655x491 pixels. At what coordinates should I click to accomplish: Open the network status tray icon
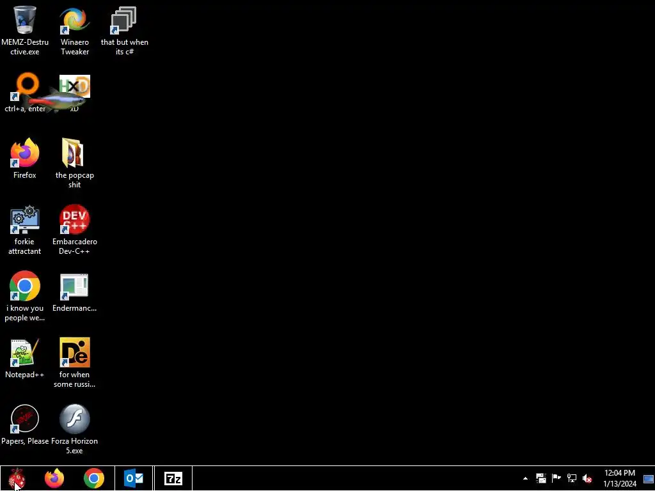pos(571,478)
